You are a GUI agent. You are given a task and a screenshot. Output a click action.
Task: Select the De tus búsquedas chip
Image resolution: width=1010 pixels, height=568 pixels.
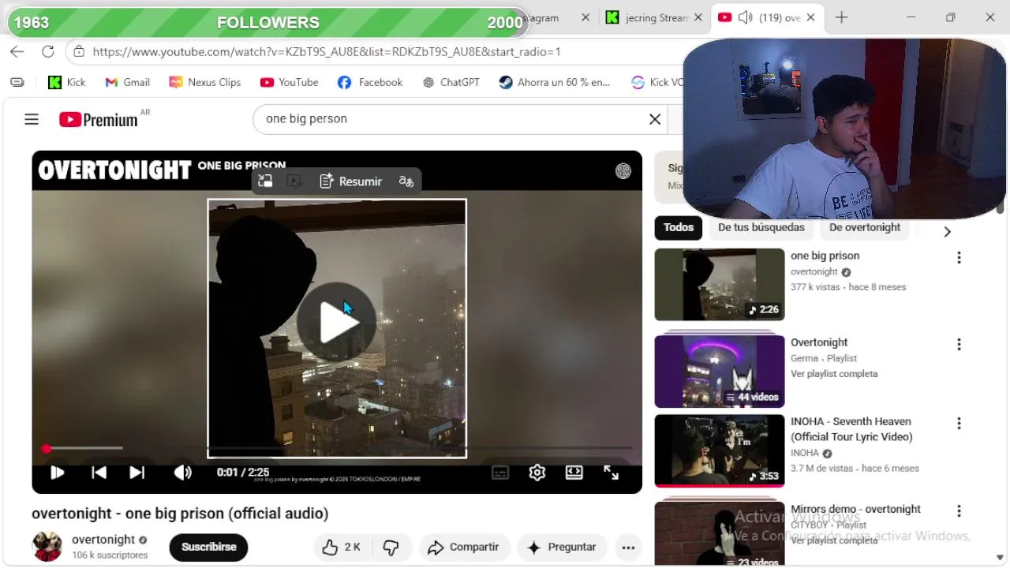761,227
